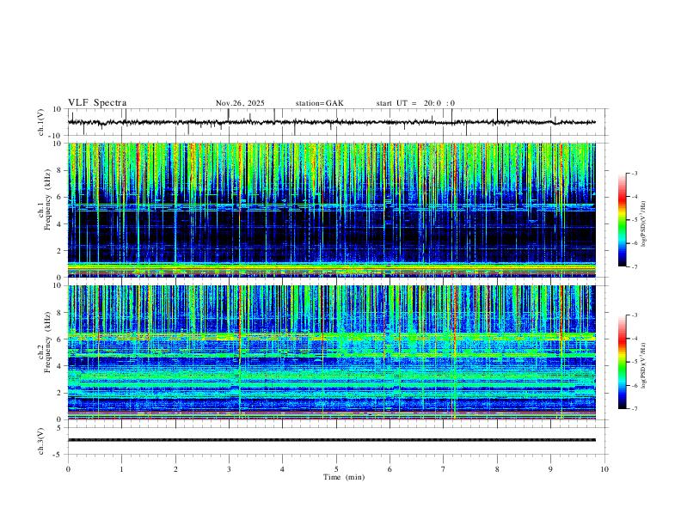Click the "5" tick on the time axis
The width and height of the screenshot is (681, 526).
pyautogui.click(x=336, y=469)
